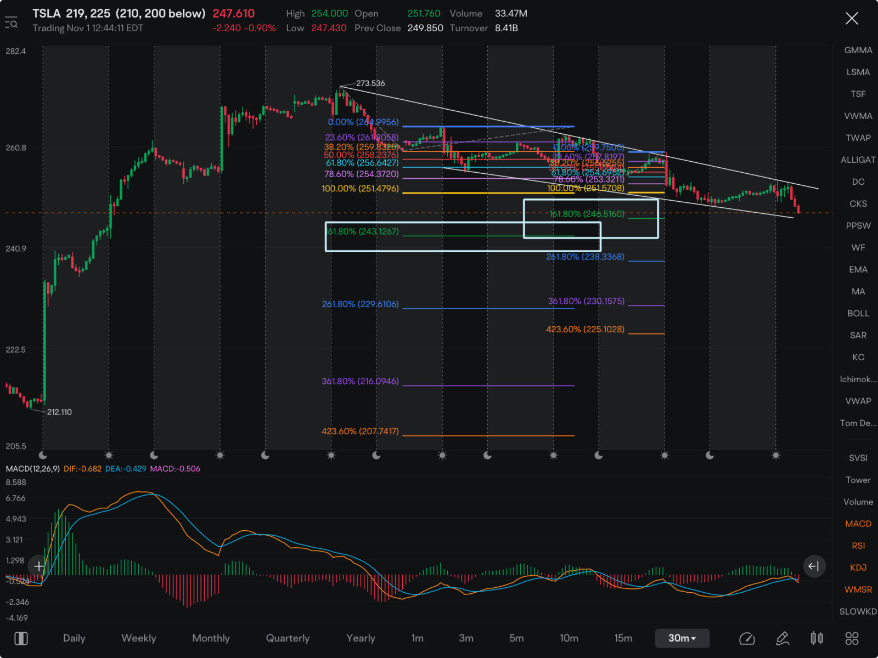878x658 pixels.
Task: Enable the Volume sub-indicator
Action: pos(858,502)
